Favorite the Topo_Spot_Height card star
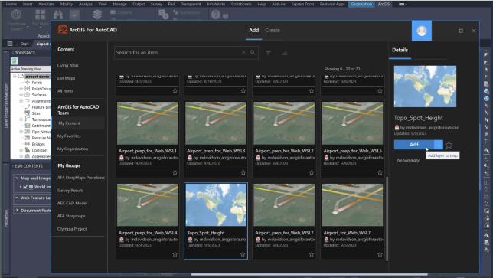Viewport: 493px width, 278px height. (x=243, y=254)
